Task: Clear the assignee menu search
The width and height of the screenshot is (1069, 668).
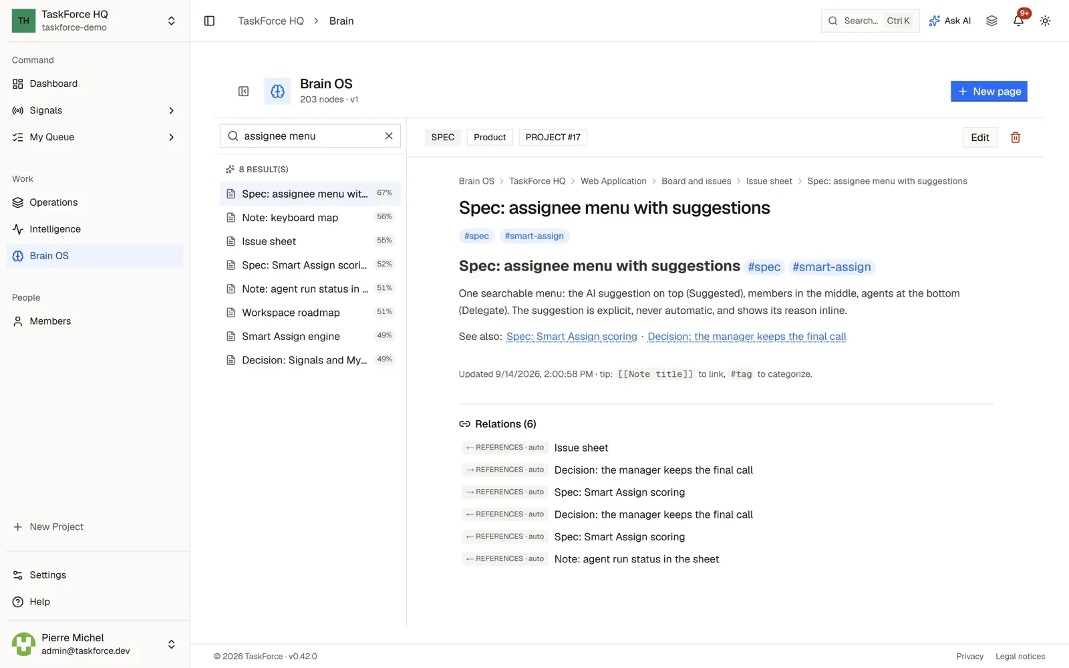Action: (x=389, y=136)
